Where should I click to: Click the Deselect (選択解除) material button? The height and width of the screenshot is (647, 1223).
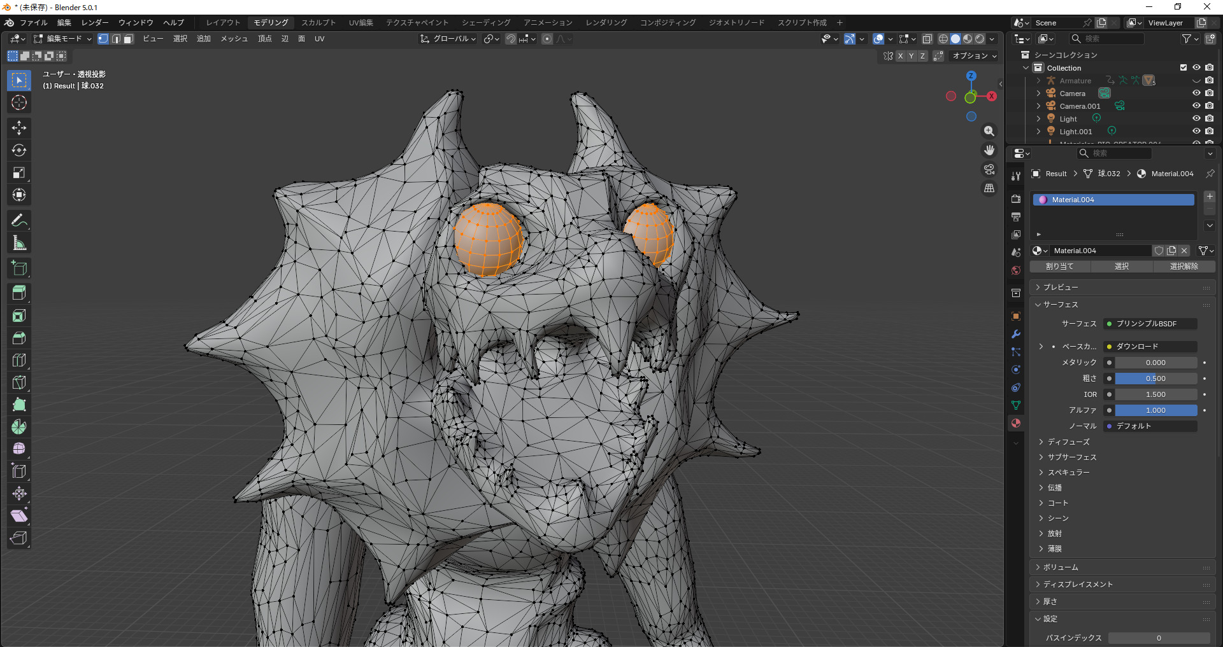coord(1184,267)
